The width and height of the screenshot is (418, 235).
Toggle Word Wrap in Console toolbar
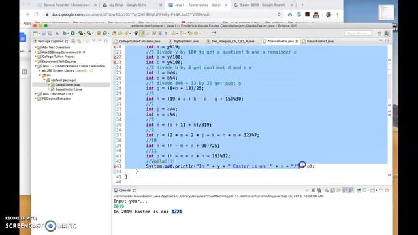coord(338,190)
